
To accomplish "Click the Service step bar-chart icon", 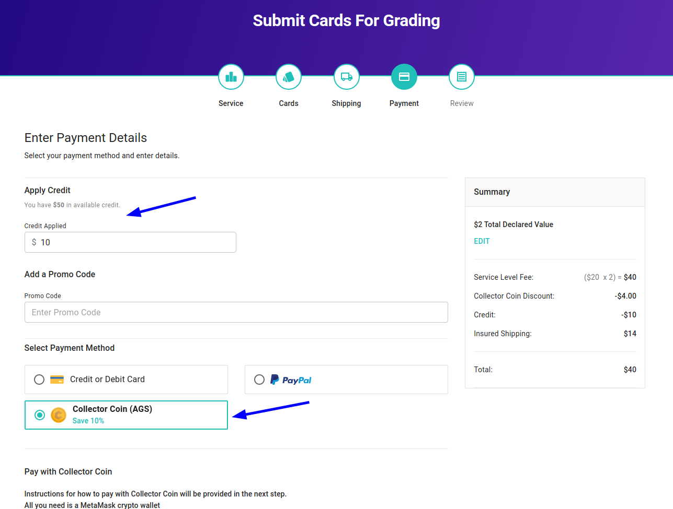I will tap(231, 77).
